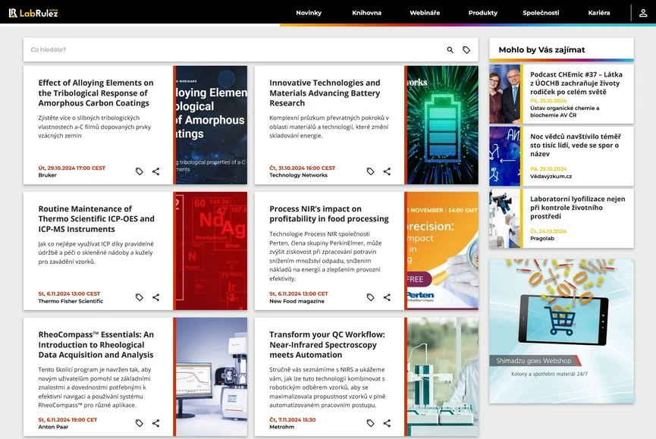Open 'Laboratorní lyofilizace' article
Viewport: 656px width, 439px height.
577,208
